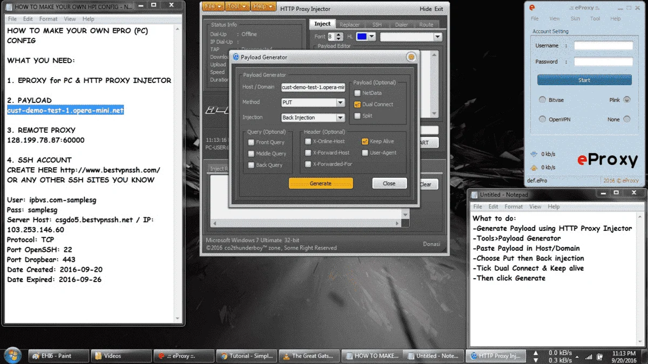Click the upload speed icon in eProxy
This screenshot has height=364, width=648.
[x=534, y=167]
